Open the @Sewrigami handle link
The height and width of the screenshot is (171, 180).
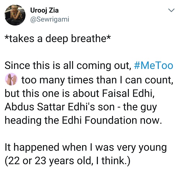tap(50, 19)
